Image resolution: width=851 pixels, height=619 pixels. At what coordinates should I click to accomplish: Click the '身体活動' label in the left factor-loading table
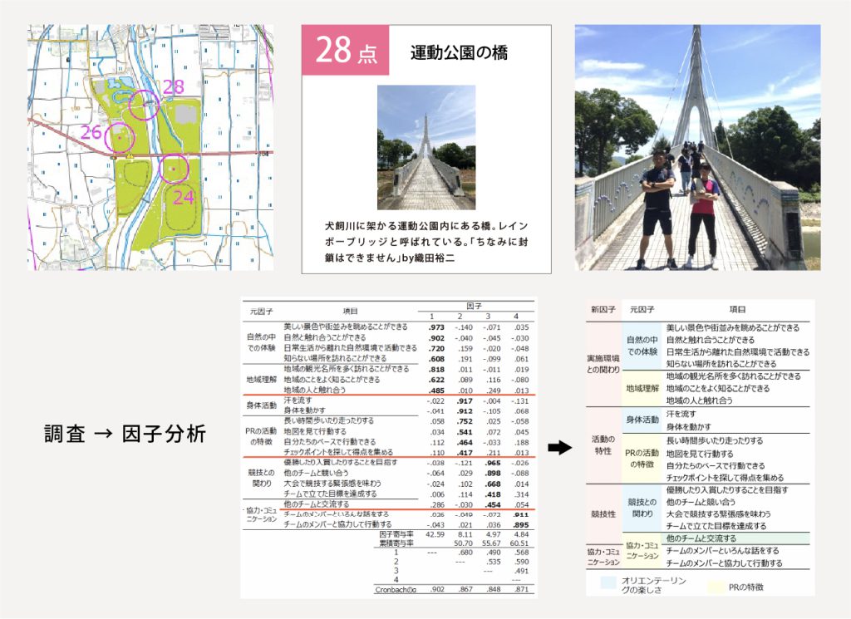(262, 405)
